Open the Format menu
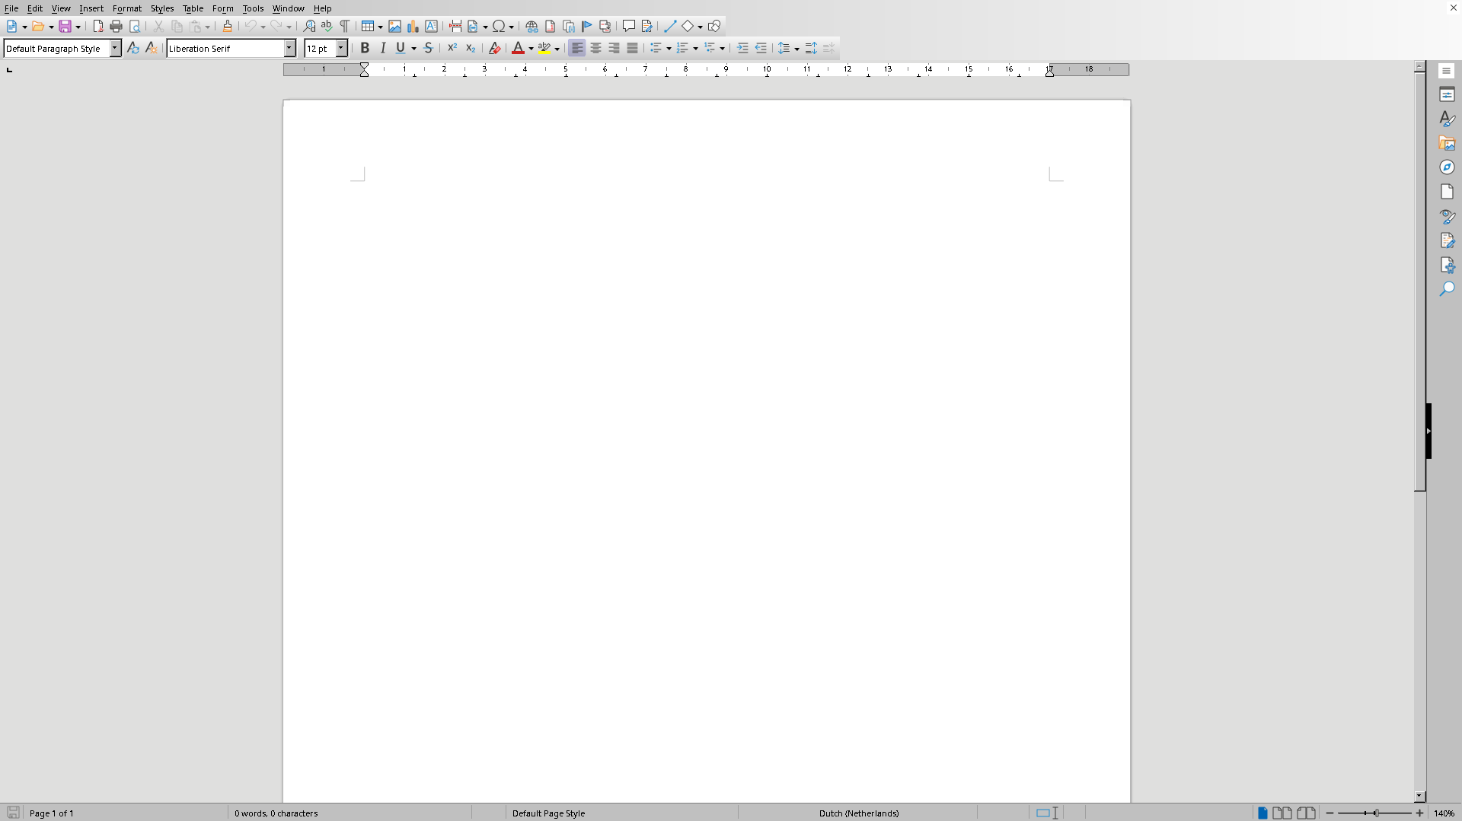1462x821 pixels. tap(127, 8)
